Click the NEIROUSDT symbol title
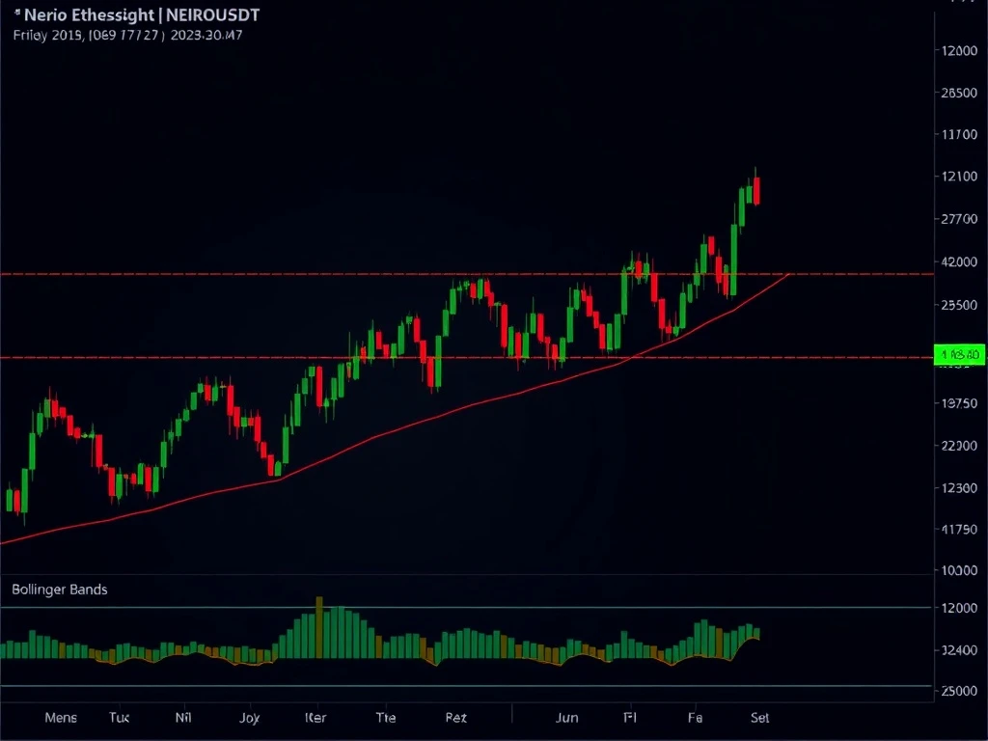Viewport: 988px width, 741px height. [x=212, y=15]
